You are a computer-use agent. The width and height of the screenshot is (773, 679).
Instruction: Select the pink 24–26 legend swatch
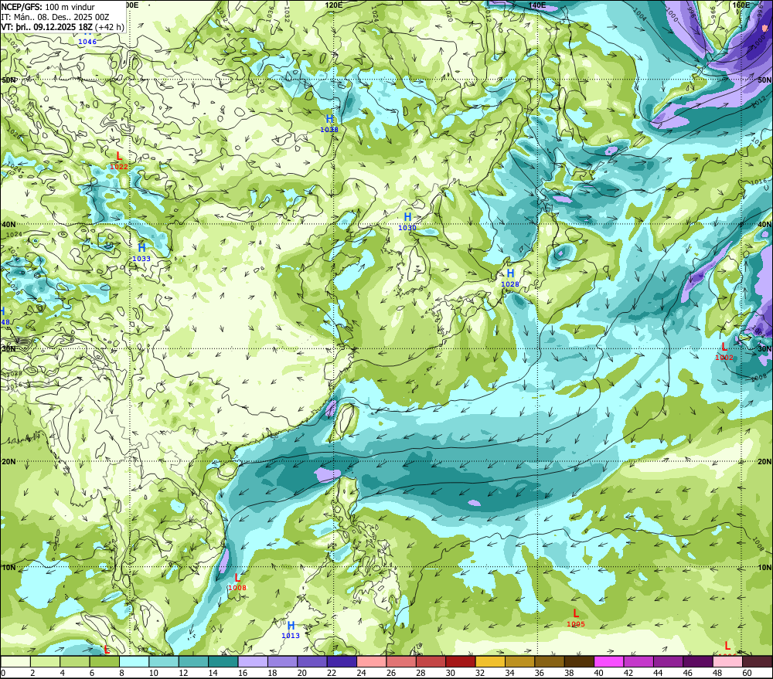(x=371, y=661)
